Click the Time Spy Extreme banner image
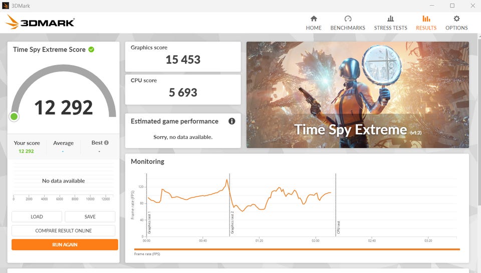Viewport: 481px width, 273px height. pos(357,94)
